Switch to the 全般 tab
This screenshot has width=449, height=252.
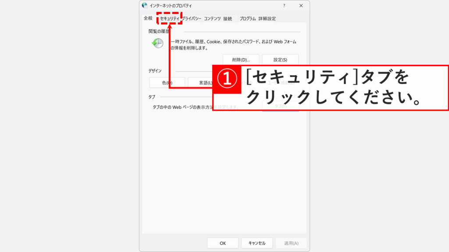coord(148,18)
